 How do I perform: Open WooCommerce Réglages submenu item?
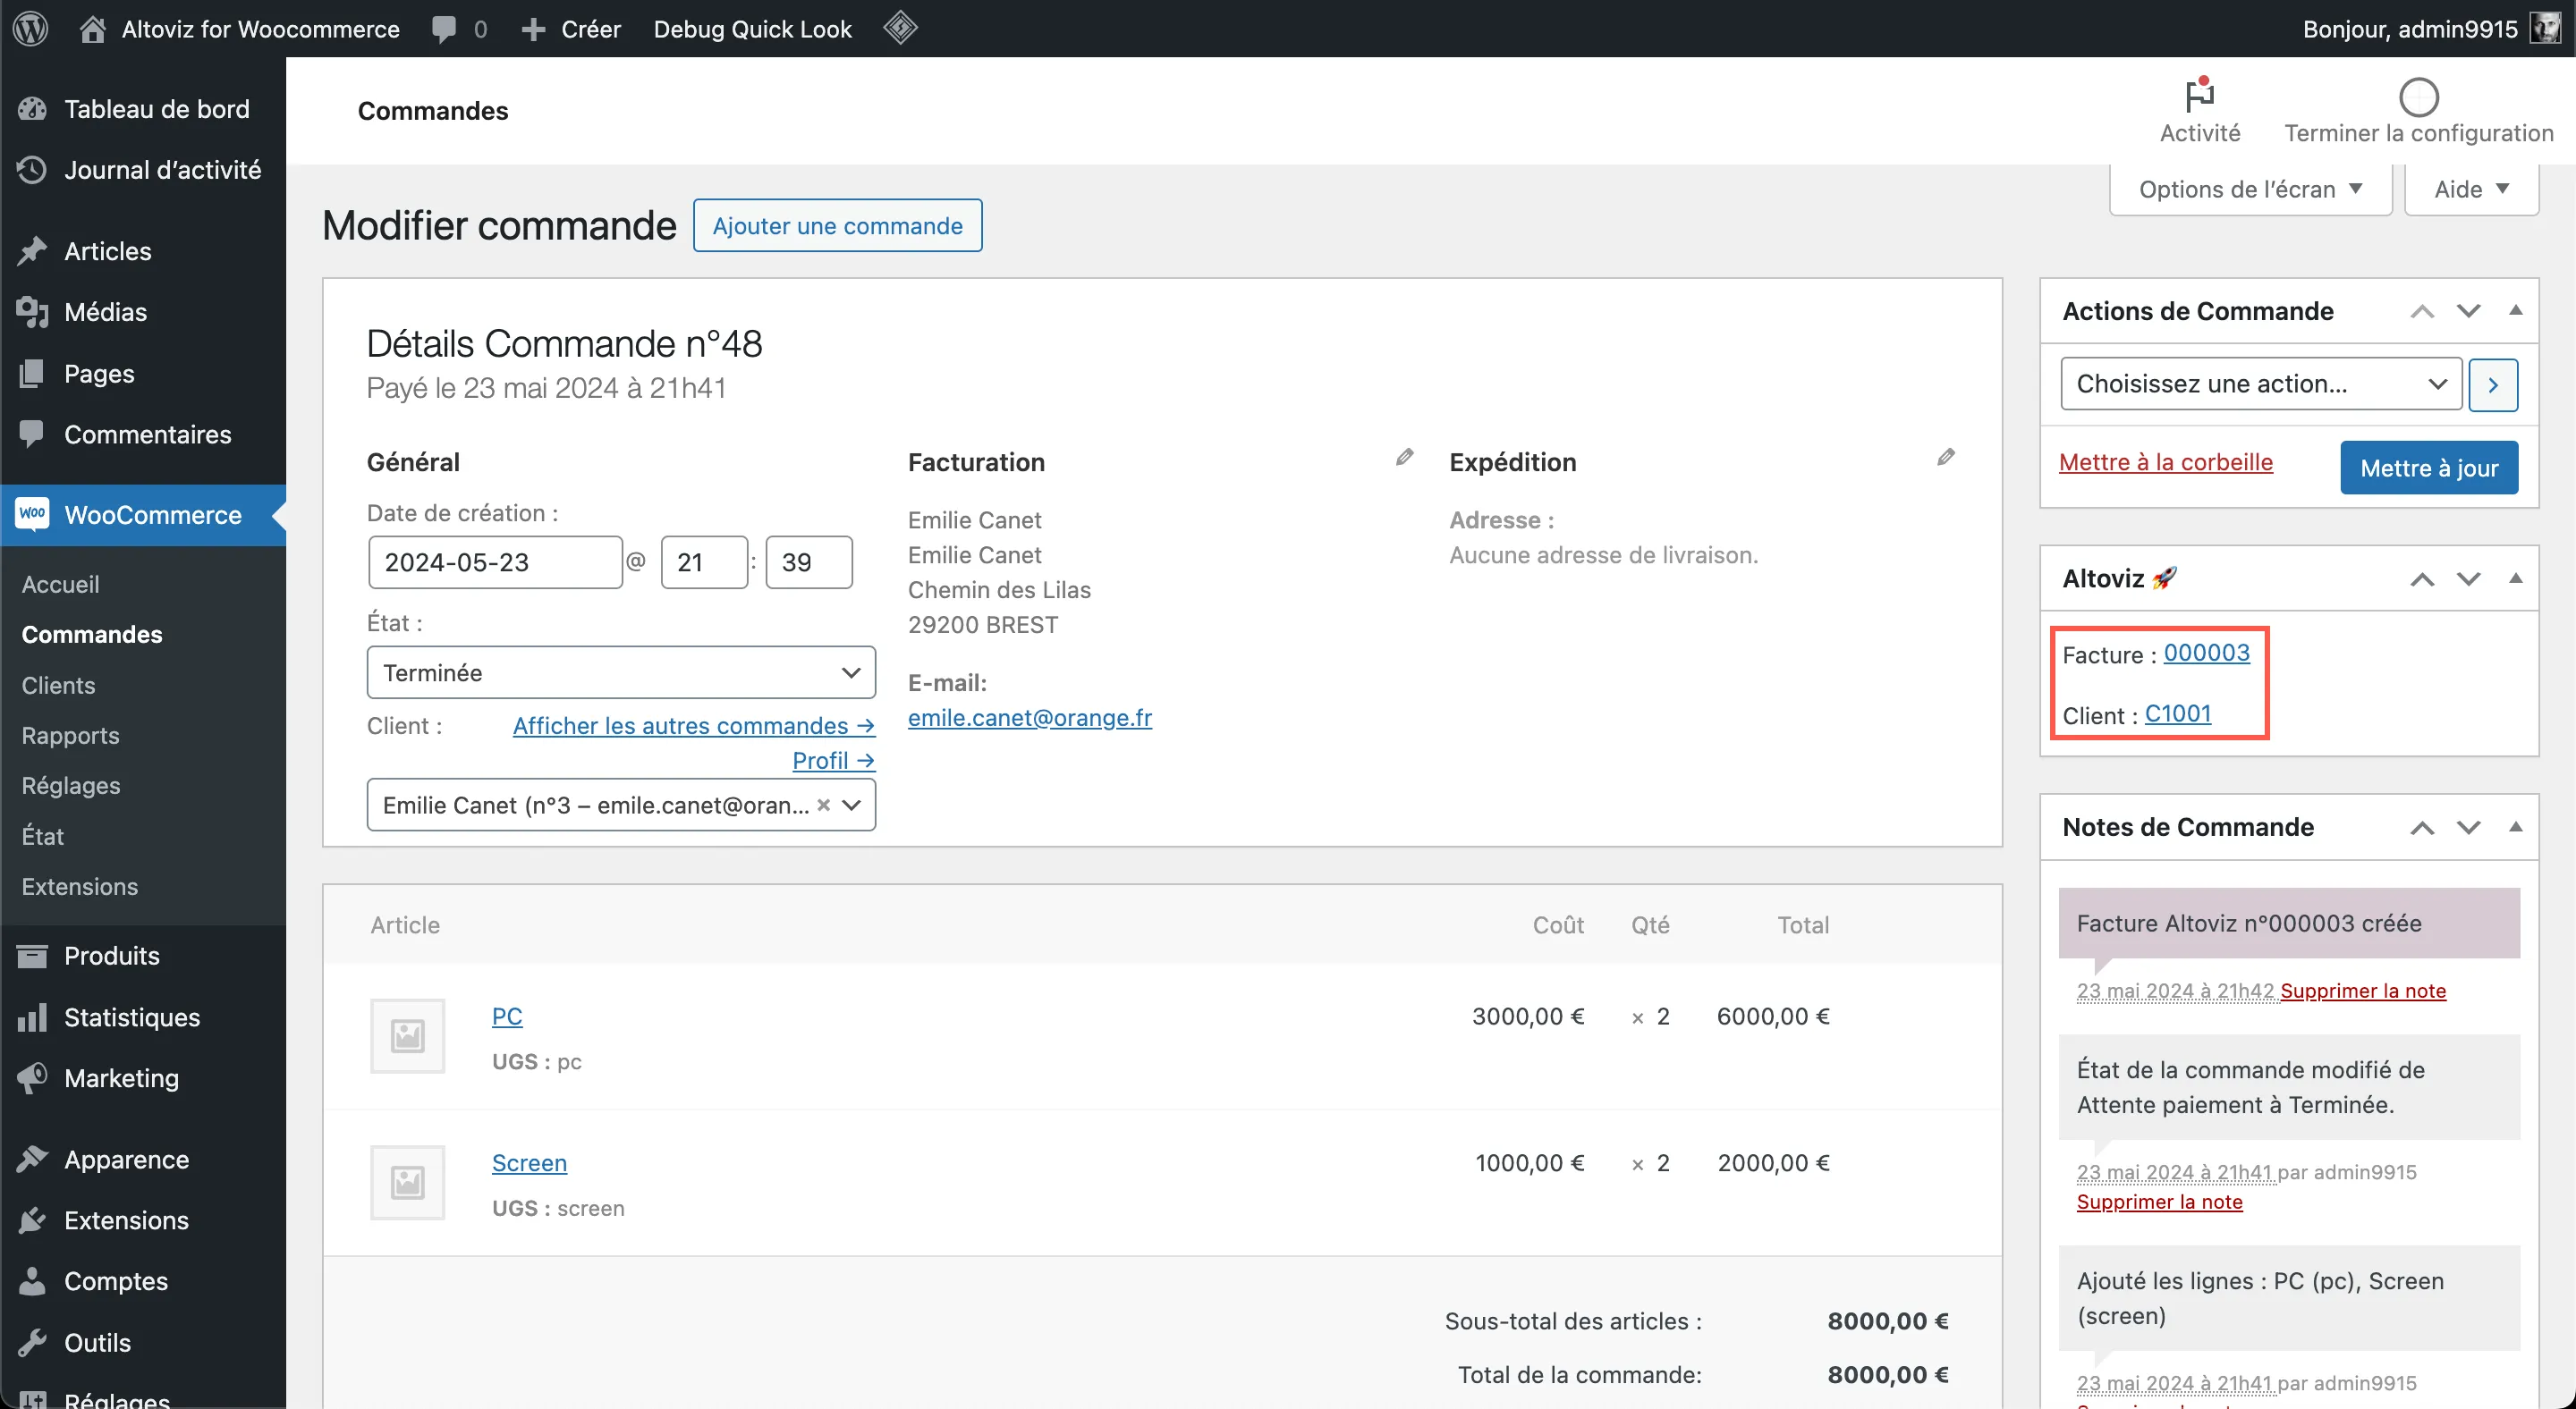71,786
